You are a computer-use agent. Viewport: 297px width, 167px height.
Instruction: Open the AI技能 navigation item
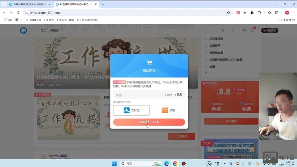54,30
